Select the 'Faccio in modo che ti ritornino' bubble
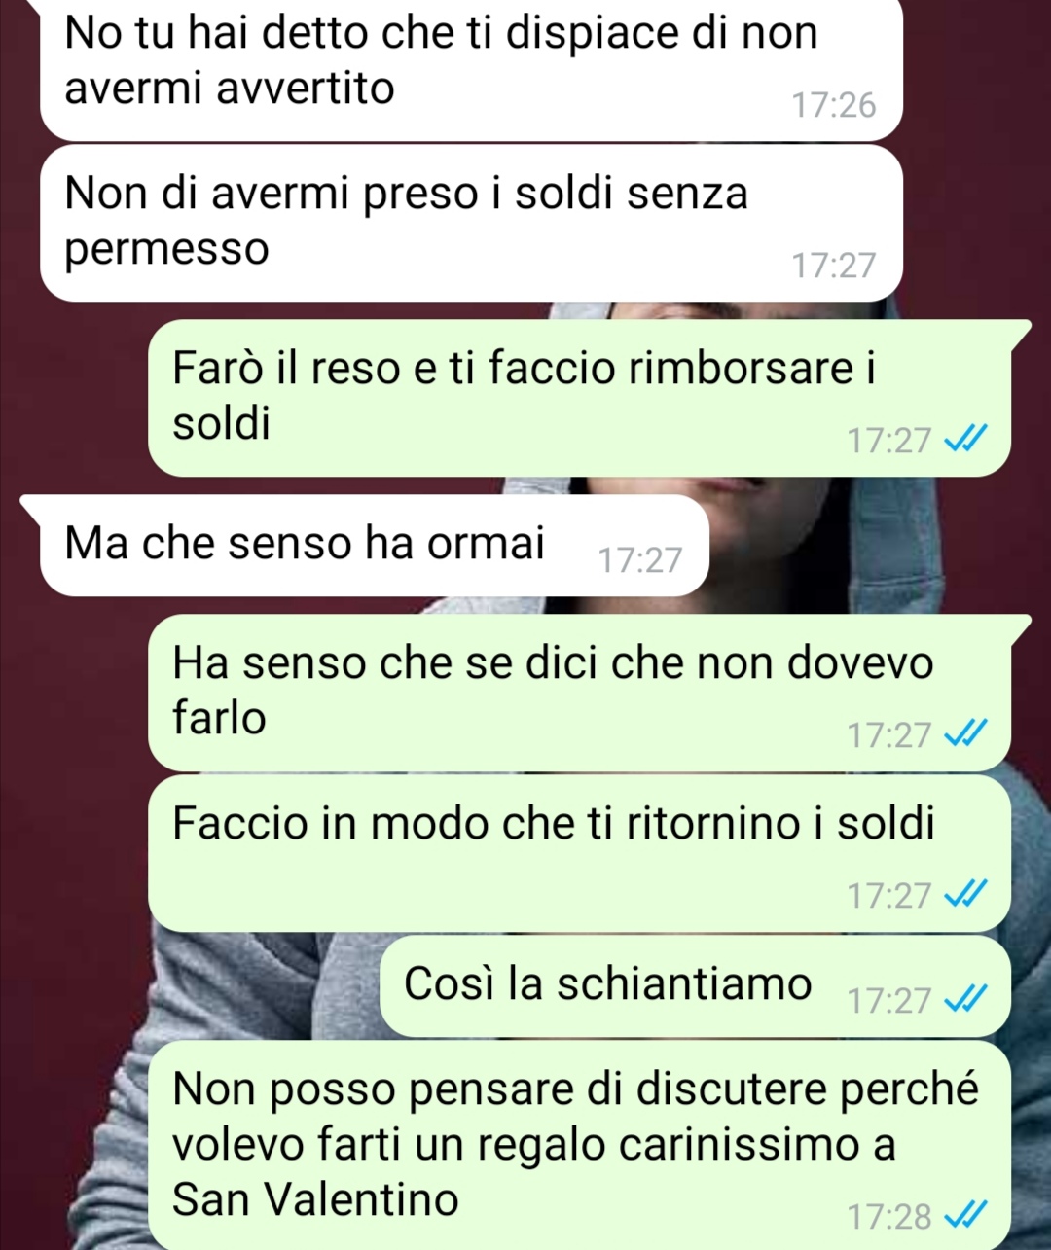 coord(580,853)
